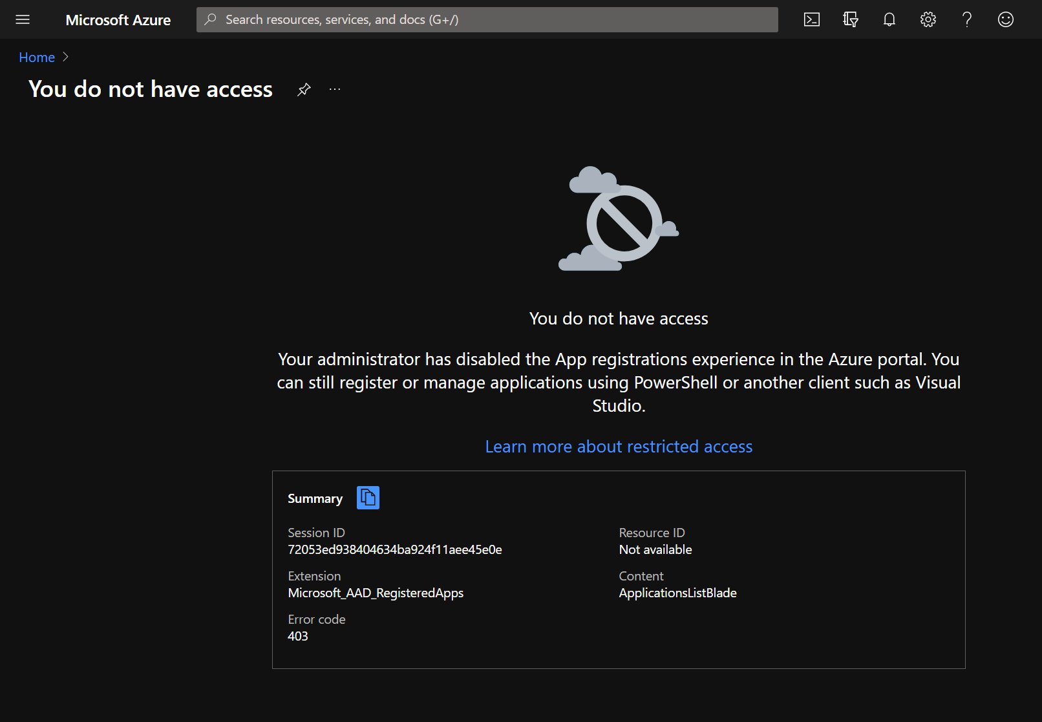Click the breadcrumb chevron after Home
The image size is (1042, 722).
pos(65,58)
